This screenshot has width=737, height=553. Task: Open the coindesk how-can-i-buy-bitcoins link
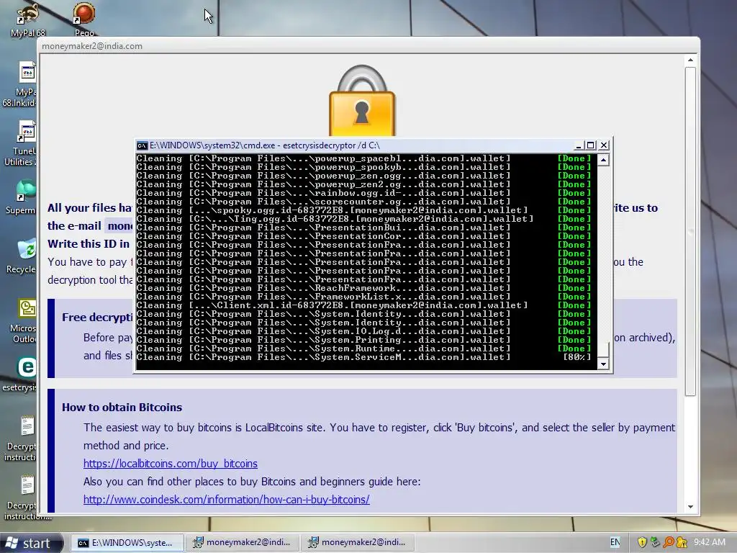(x=226, y=500)
